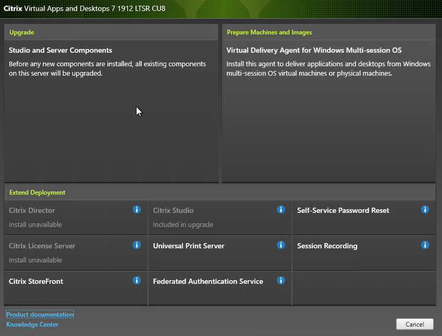
Task: Click info icon for Citrix Director
Action: (137, 210)
